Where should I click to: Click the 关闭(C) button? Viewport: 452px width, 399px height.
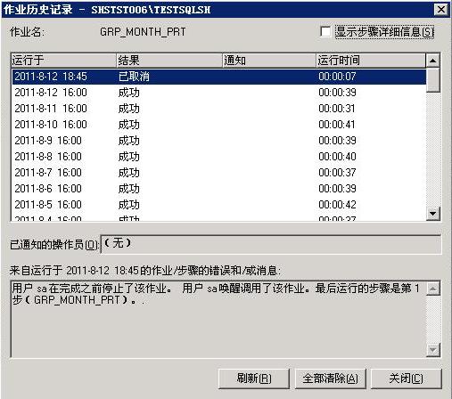coord(407,379)
